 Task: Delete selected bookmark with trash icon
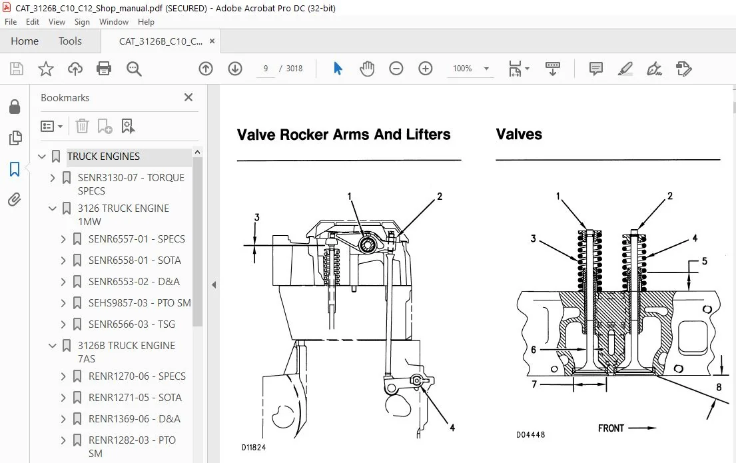point(82,127)
